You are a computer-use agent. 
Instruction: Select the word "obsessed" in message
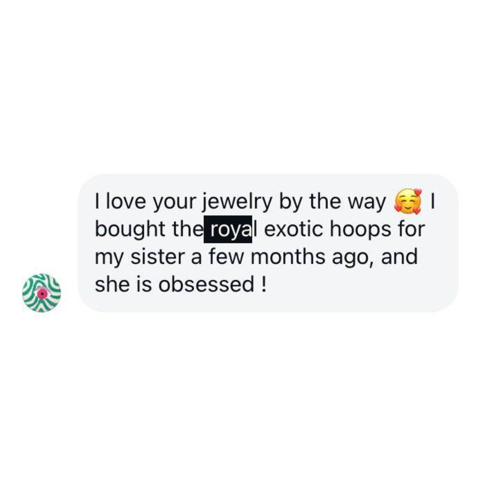tap(206, 285)
